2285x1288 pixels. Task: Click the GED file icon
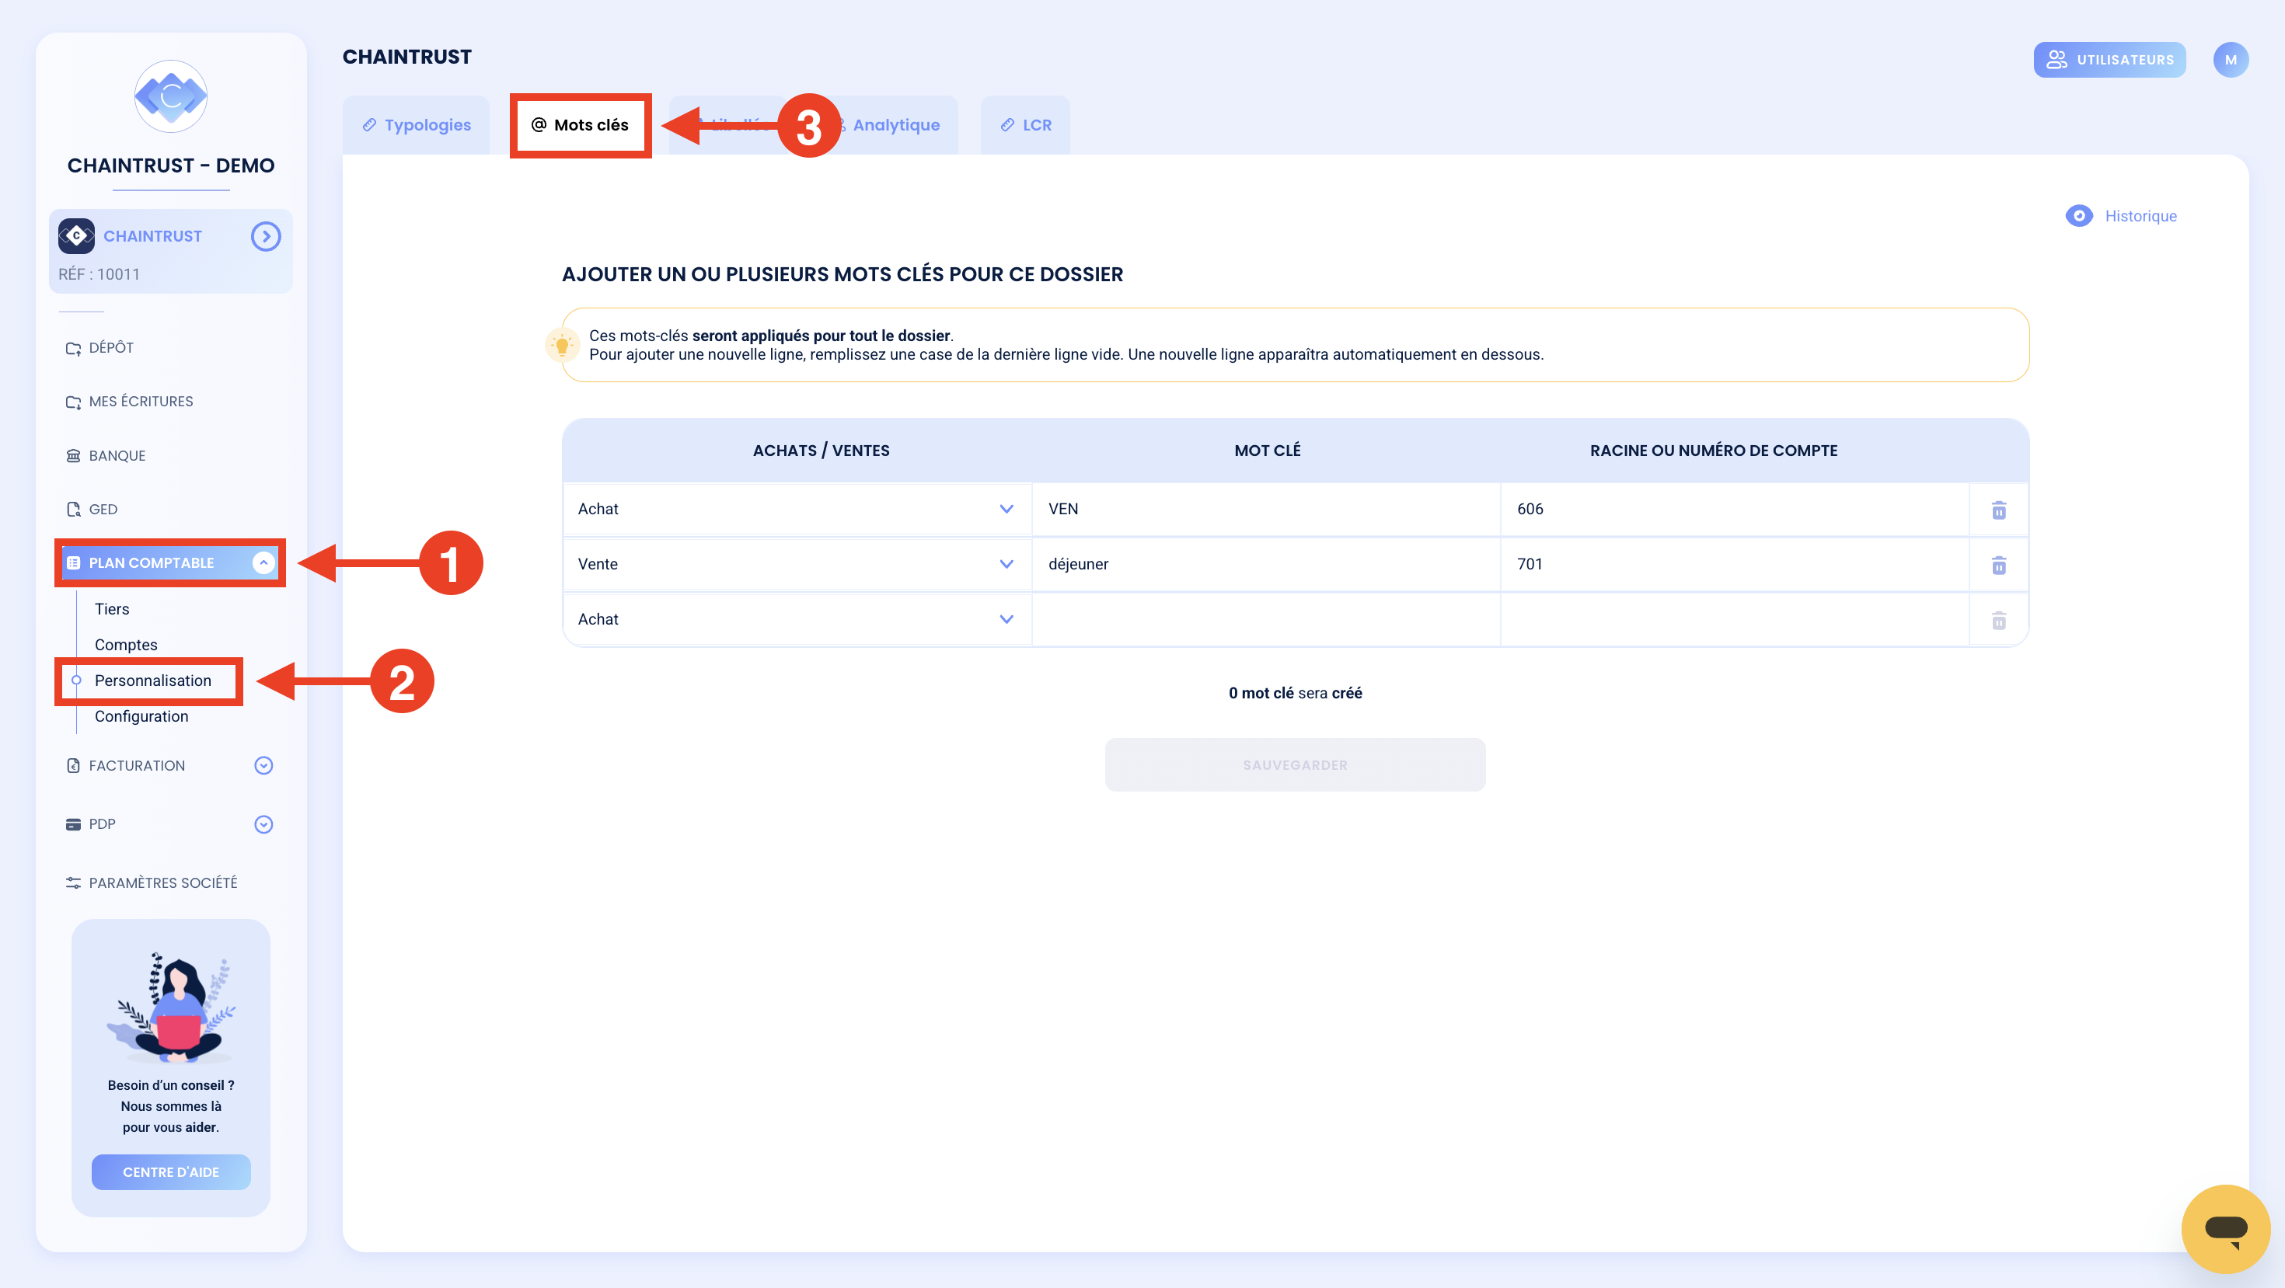pos(73,510)
